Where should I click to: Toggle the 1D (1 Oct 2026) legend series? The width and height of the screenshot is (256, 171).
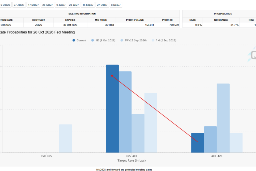[103, 40]
